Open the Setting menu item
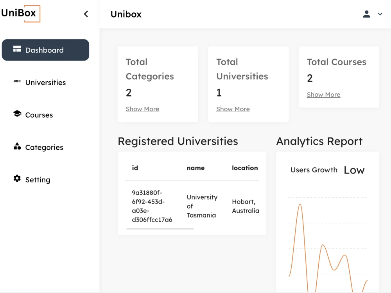 [38, 179]
